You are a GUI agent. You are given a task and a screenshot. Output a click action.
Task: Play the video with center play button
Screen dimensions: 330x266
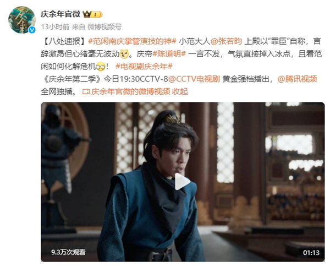click(182, 182)
